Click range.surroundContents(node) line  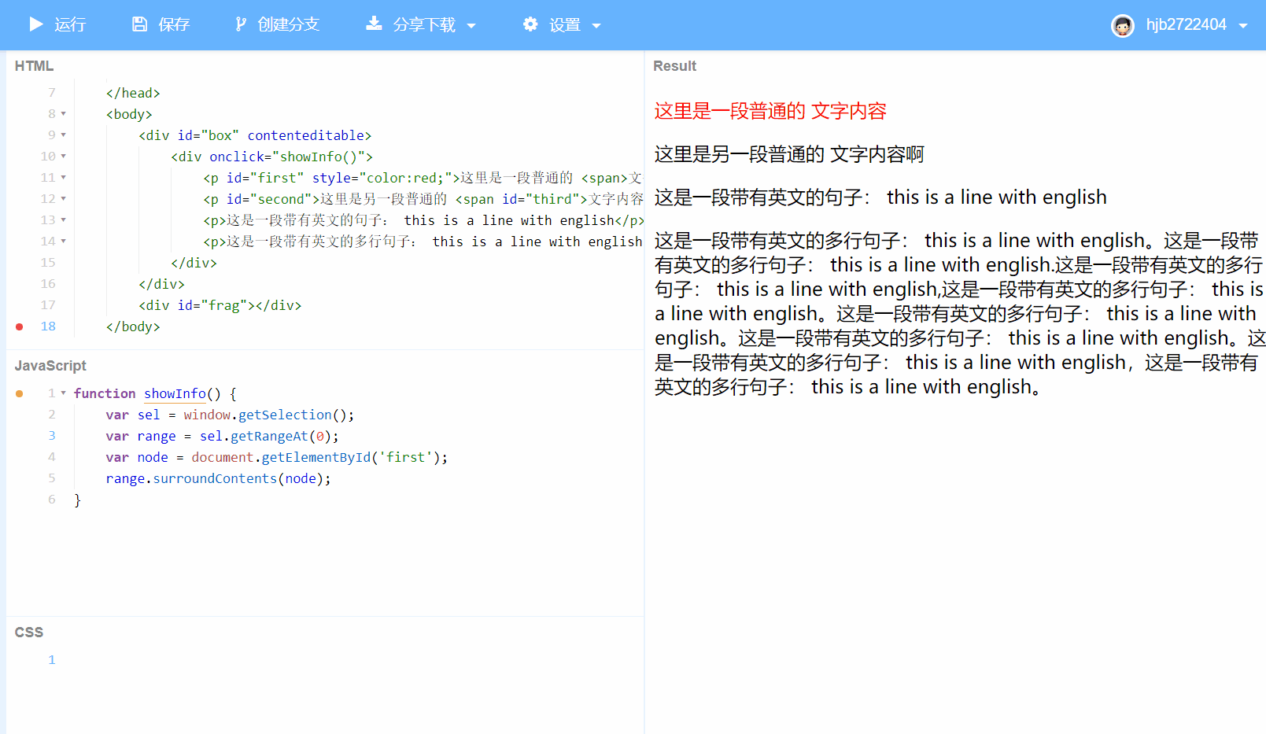pyautogui.click(x=219, y=478)
